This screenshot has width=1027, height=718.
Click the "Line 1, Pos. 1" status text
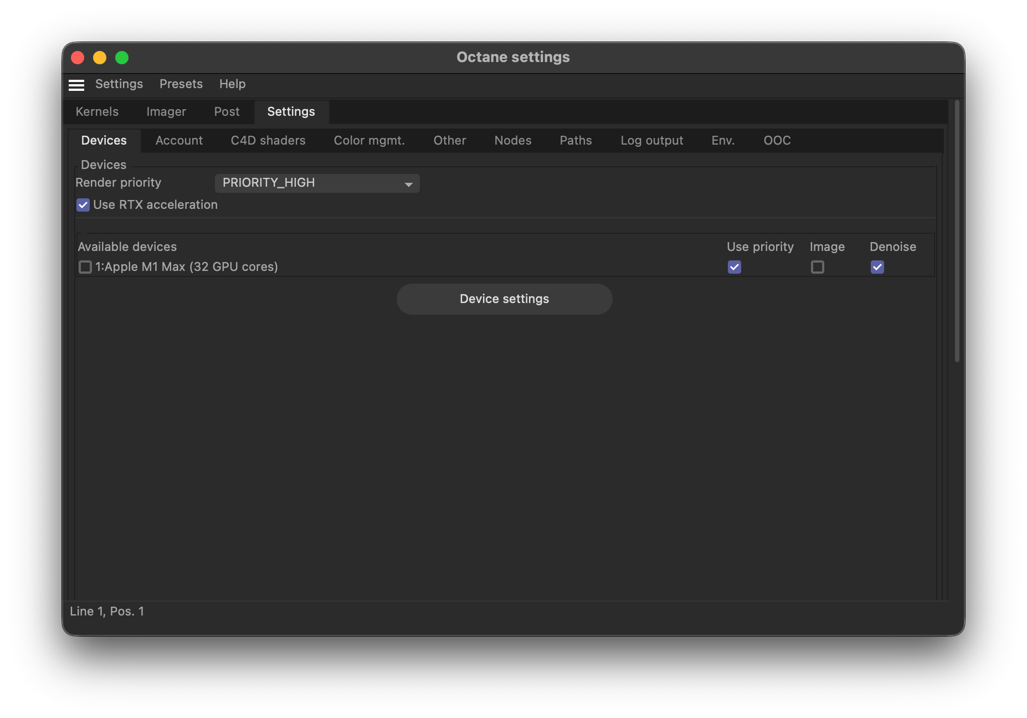pos(107,612)
